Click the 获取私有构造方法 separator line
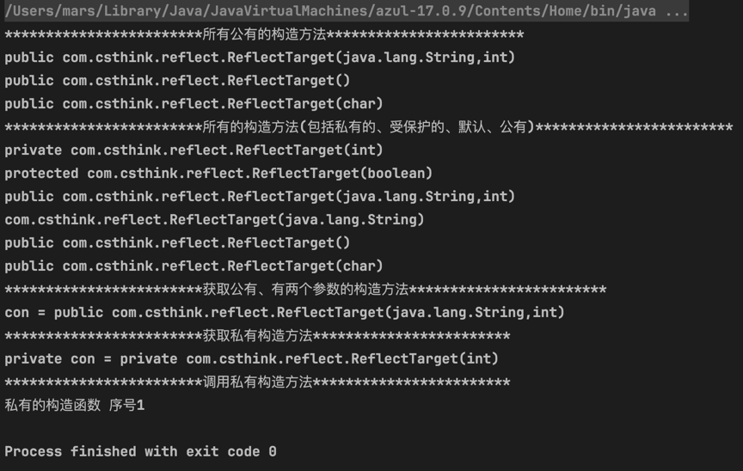 tap(257, 336)
